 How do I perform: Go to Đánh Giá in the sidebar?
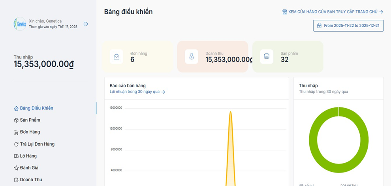point(29,168)
